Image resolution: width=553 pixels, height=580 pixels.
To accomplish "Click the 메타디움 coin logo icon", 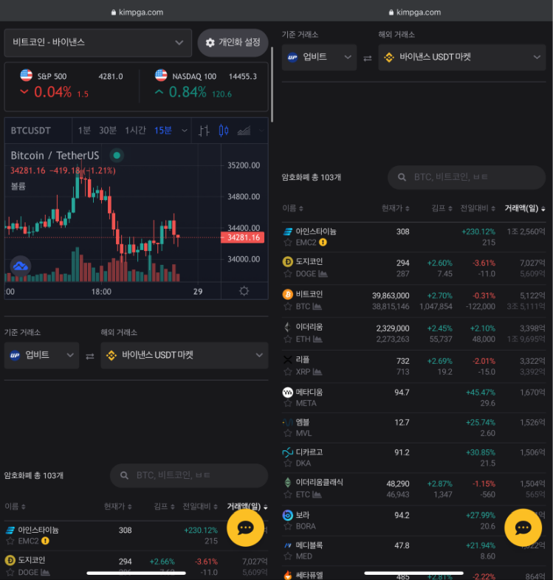I will point(288,392).
